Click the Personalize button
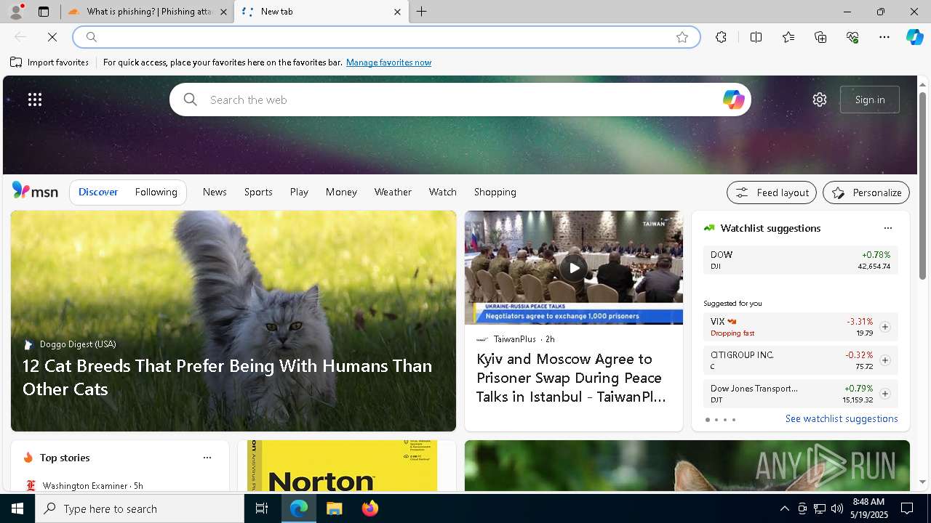 point(866,192)
